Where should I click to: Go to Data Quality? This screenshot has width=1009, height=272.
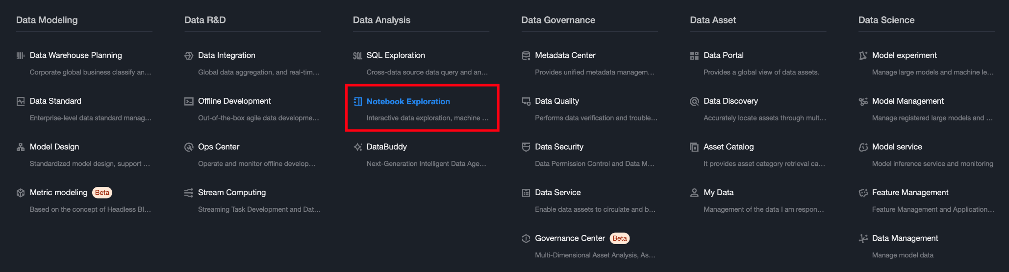pyautogui.click(x=556, y=101)
